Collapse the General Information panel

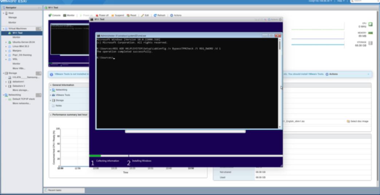(x=51, y=85)
